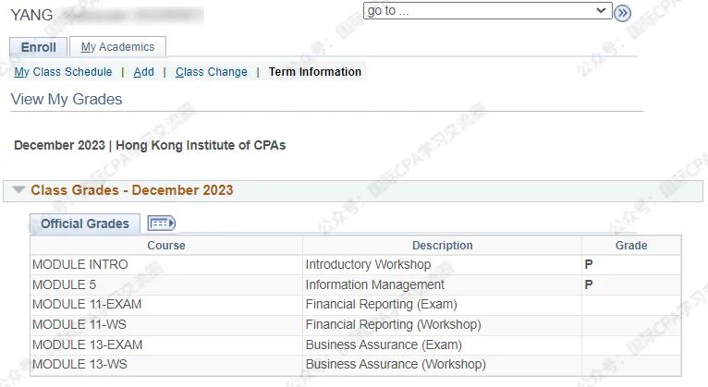Open the Class Change link
This screenshot has width=708, height=387.
pyautogui.click(x=212, y=72)
